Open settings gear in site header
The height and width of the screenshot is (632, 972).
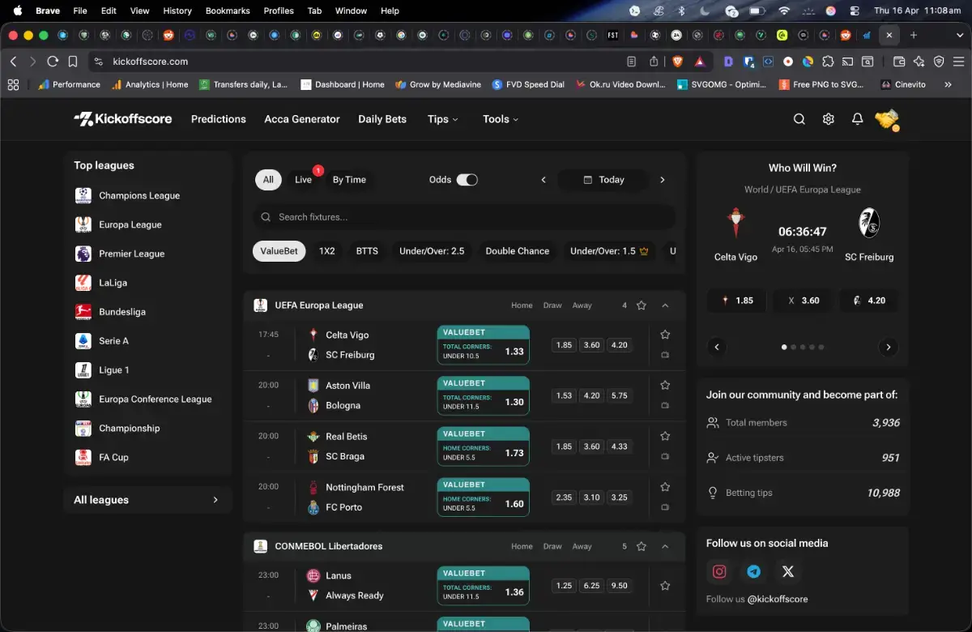[x=828, y=119]
